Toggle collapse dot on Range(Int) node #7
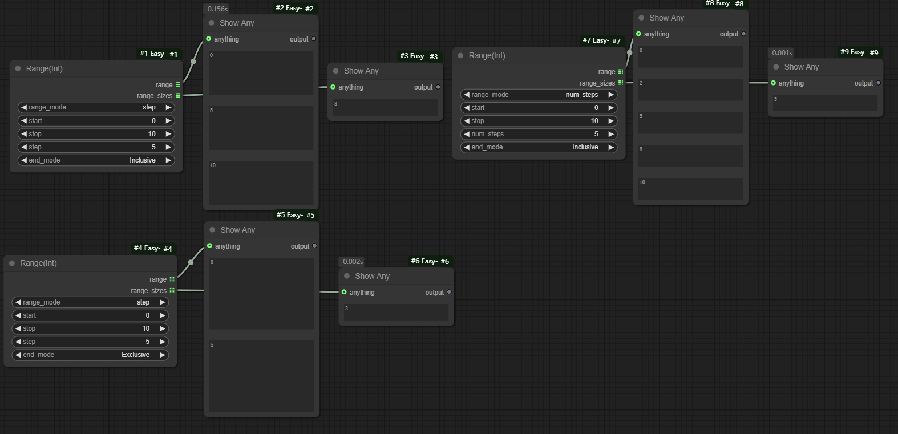Viewport: 898px width, 434px height. pos(460,55)
